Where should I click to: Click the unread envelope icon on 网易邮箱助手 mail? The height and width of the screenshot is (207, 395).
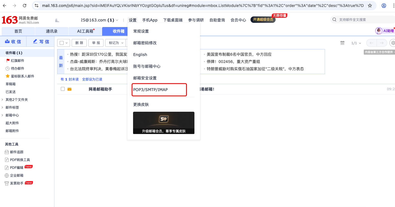(x=69, y=89)
